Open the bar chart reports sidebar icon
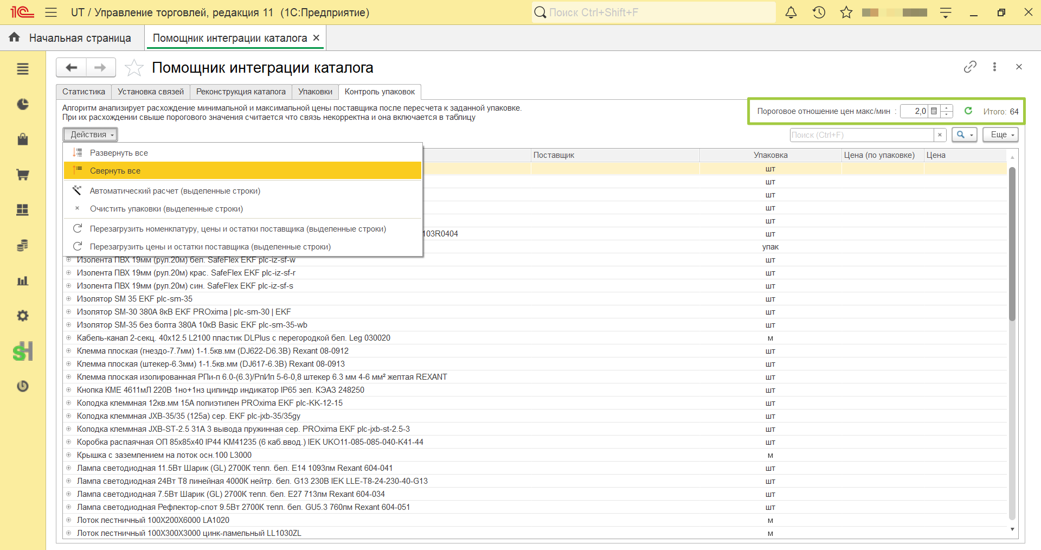This screenshot has height=550, width=1041. (x=22, y=280)
